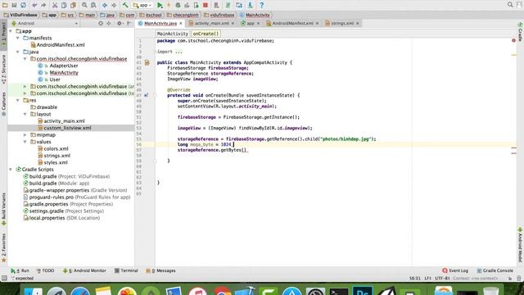Collapse the app module tree node
Screen dimensions: 524x295
click(x=11, y=31)
